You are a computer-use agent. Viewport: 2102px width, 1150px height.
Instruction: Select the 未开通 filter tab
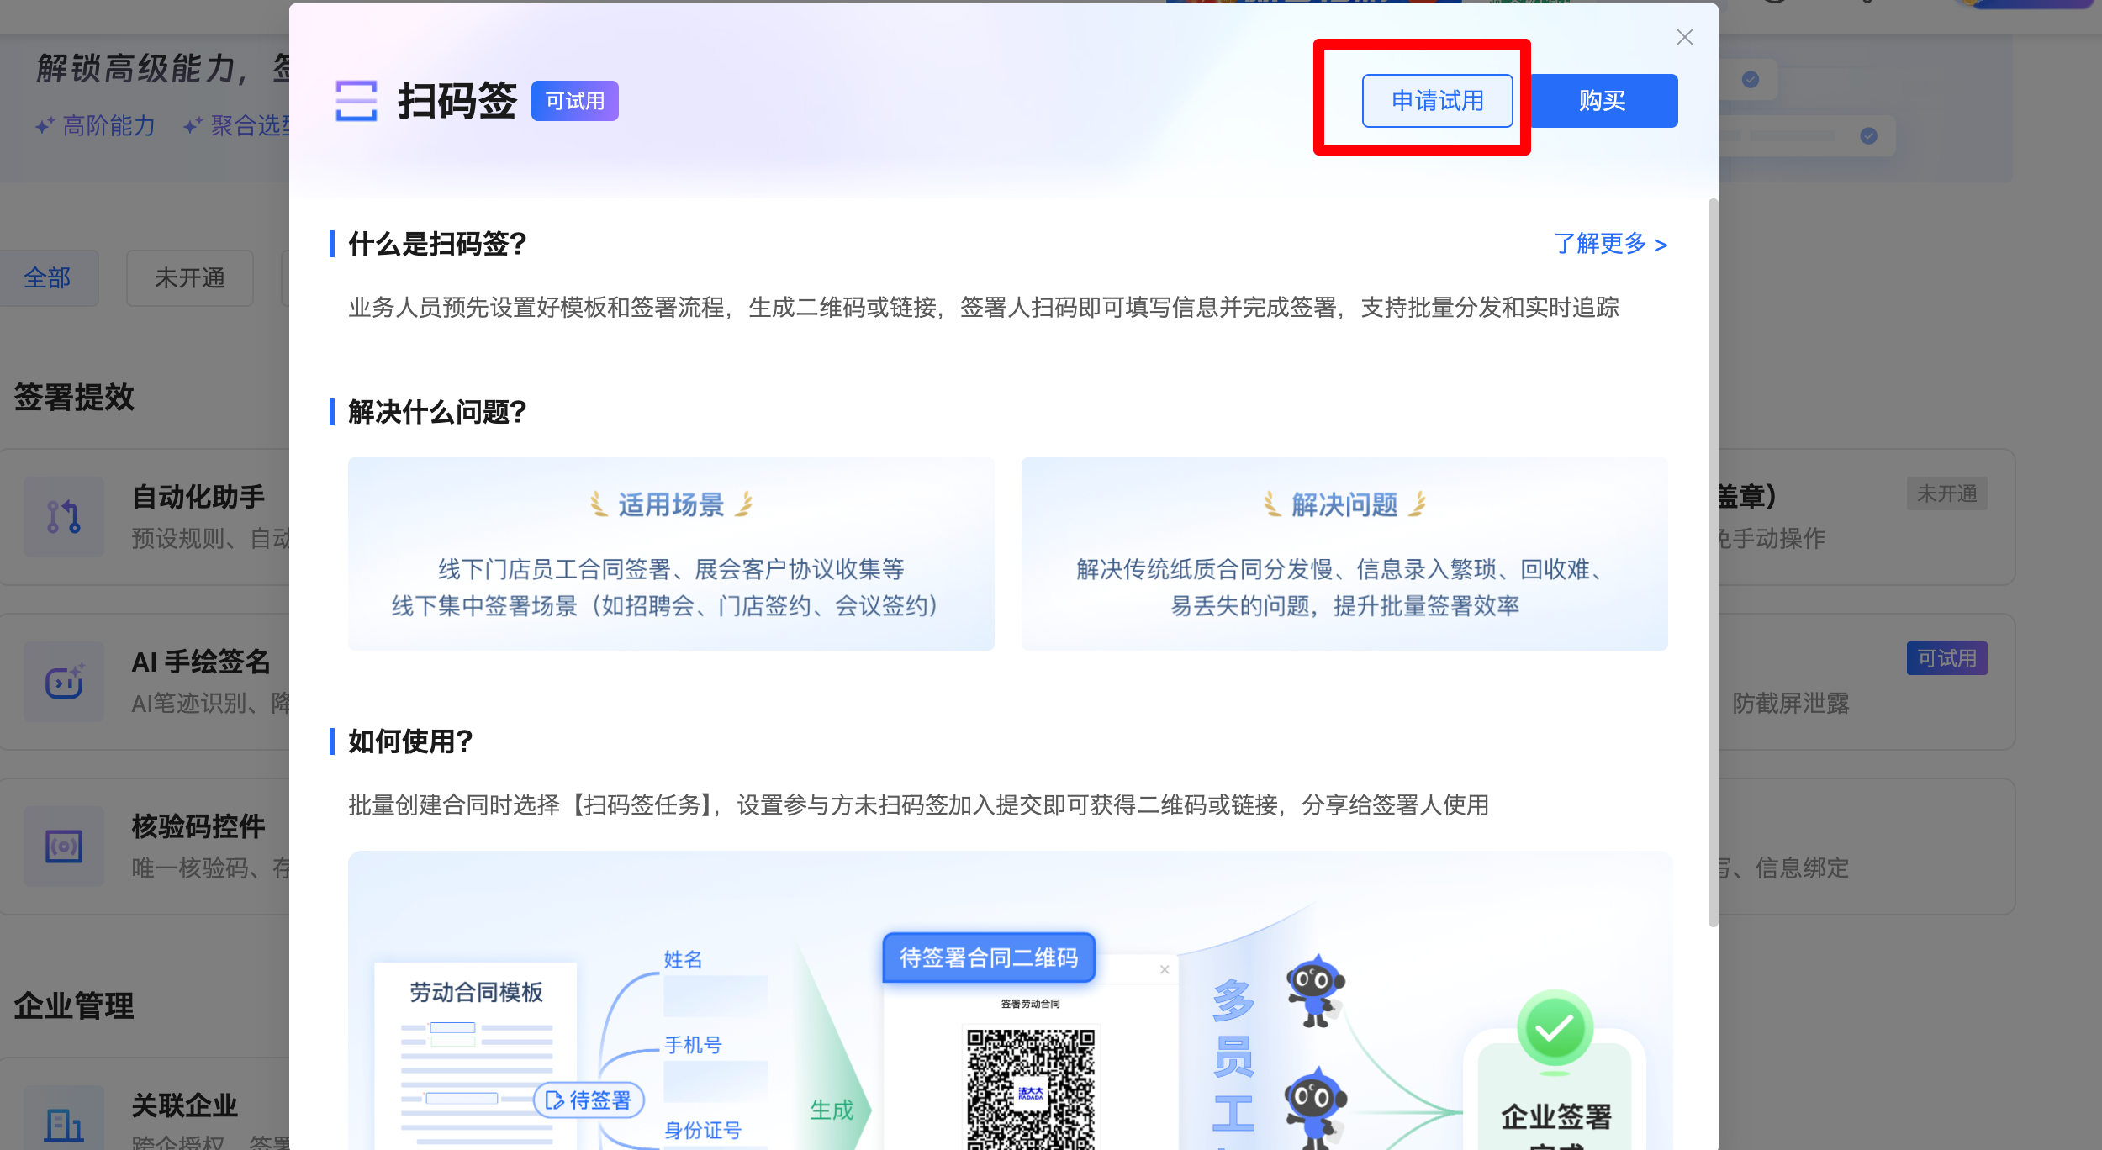[x=190, y=278]
